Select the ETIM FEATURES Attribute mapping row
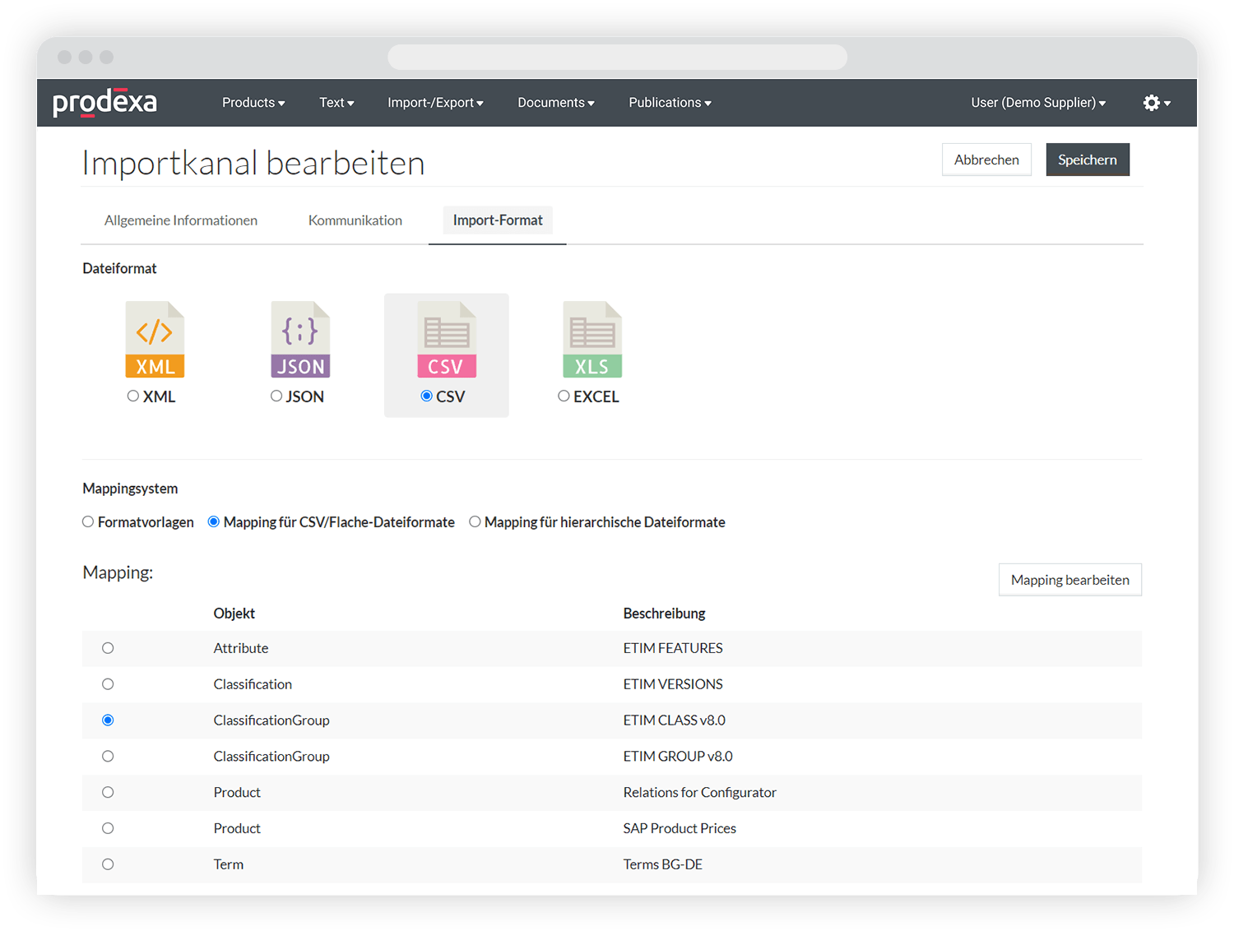Screen dimensions: 1234x931 tap(108, 648)
